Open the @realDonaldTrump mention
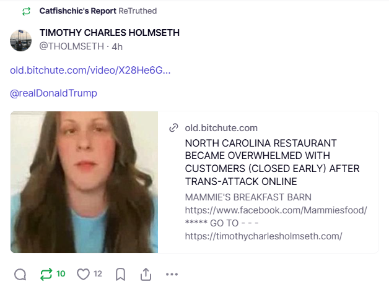389x287 pixels. click(53, 93)
